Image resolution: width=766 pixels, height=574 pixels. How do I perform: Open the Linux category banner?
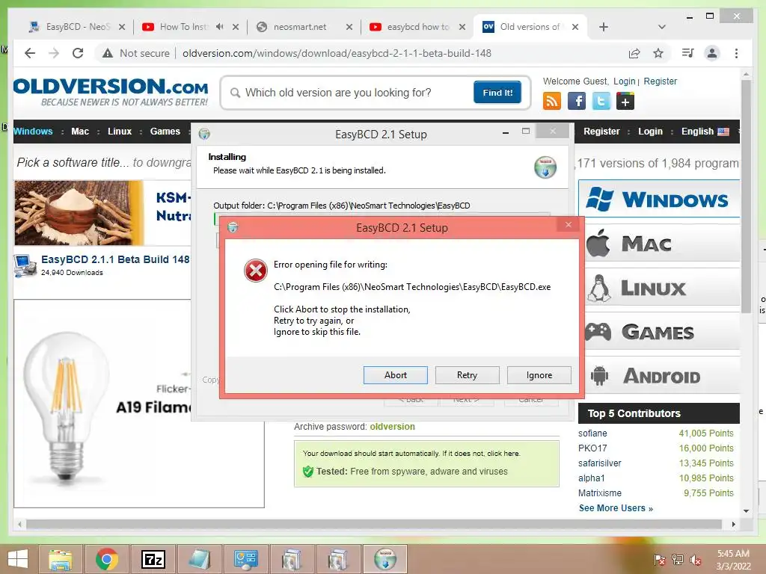pos(661,288)
